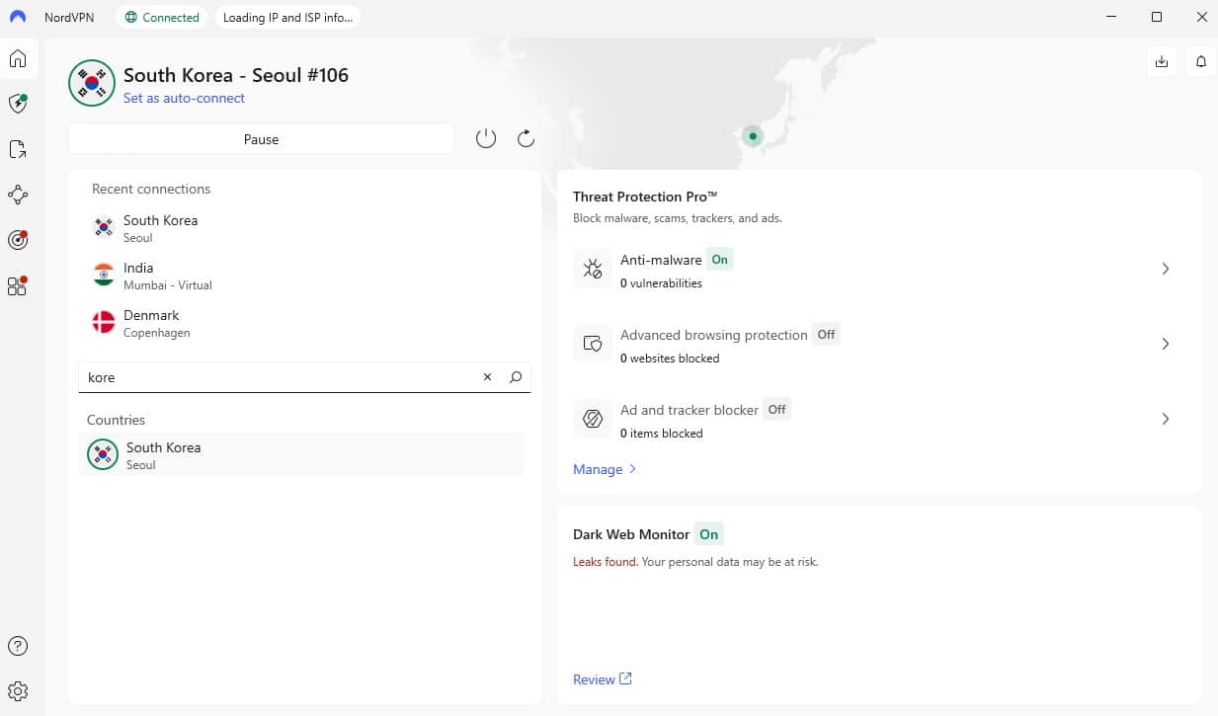Click the download icon at top right

(x=1162, y=61)
